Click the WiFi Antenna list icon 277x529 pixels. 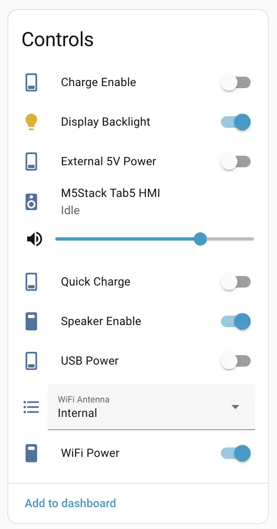pyautogui.click(x=31, y=407)
